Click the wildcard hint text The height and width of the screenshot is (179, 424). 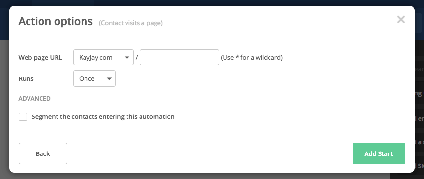[252, 57]
